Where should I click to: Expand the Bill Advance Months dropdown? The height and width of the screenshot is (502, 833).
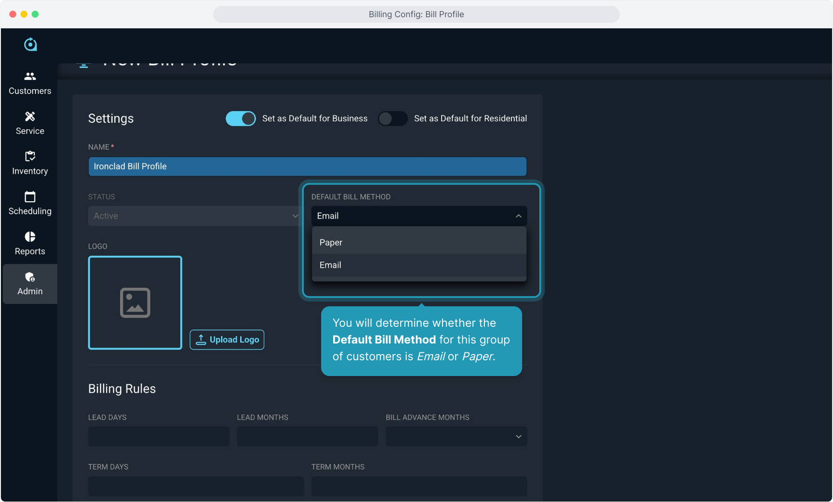(x=456, y=436)
